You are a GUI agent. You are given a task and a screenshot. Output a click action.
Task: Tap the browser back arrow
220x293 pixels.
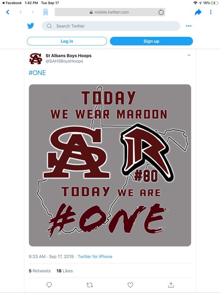click(8, 12)
